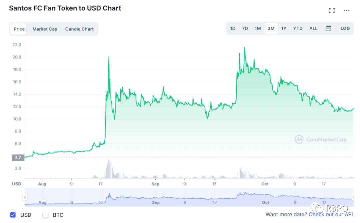Image resolution: width=360 pixels, height=223 pixels.
Task: Switch to the Candle Chart tab
Action: coord(79,29)
